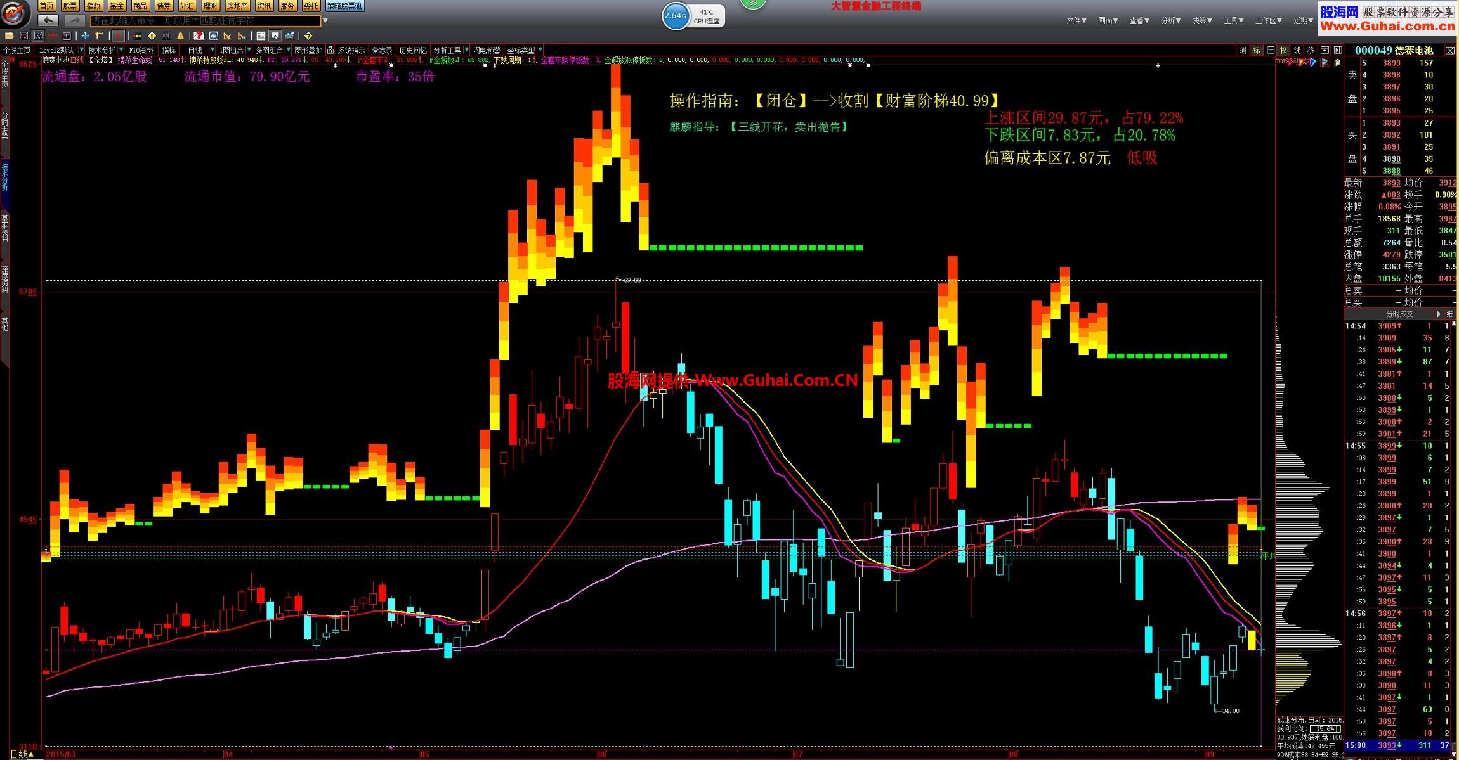The image size is (1459, 760).
Task: Click the yellow bell alert icon
Action: point(180,35)
